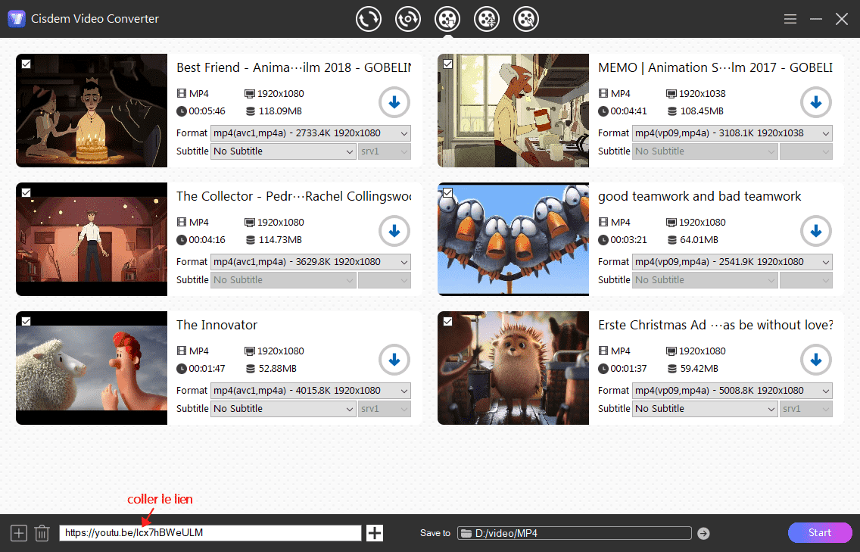Download The Collector video

394,231
